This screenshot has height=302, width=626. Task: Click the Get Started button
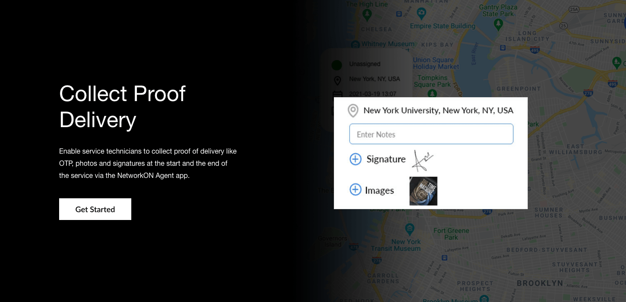tap(95, 209)
